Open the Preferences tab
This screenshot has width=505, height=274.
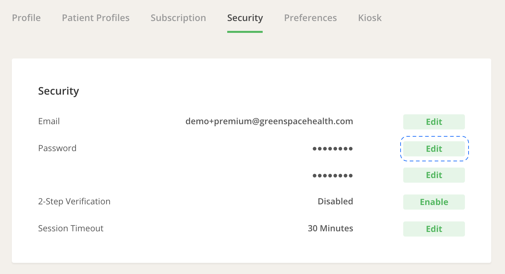[310, 18]
